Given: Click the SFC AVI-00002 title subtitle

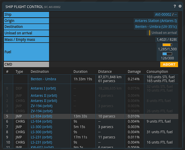Looking at the screenshot, I should (52, 7).
